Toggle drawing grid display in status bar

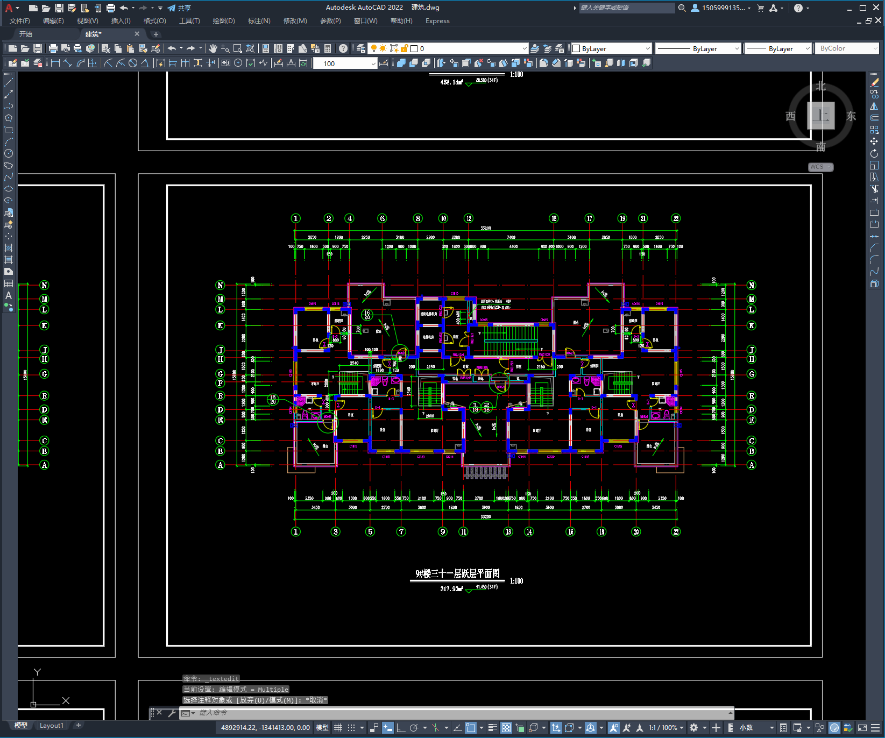click(x=338, y=728)
